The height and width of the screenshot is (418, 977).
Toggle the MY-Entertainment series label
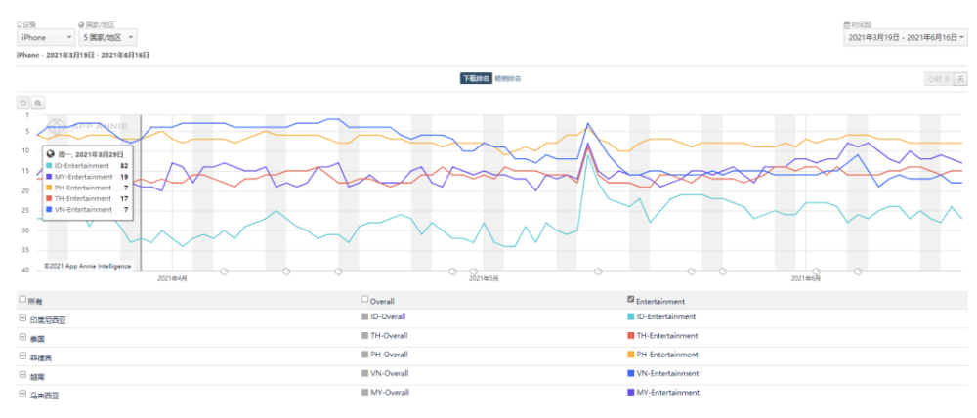[x=668, y=392]
